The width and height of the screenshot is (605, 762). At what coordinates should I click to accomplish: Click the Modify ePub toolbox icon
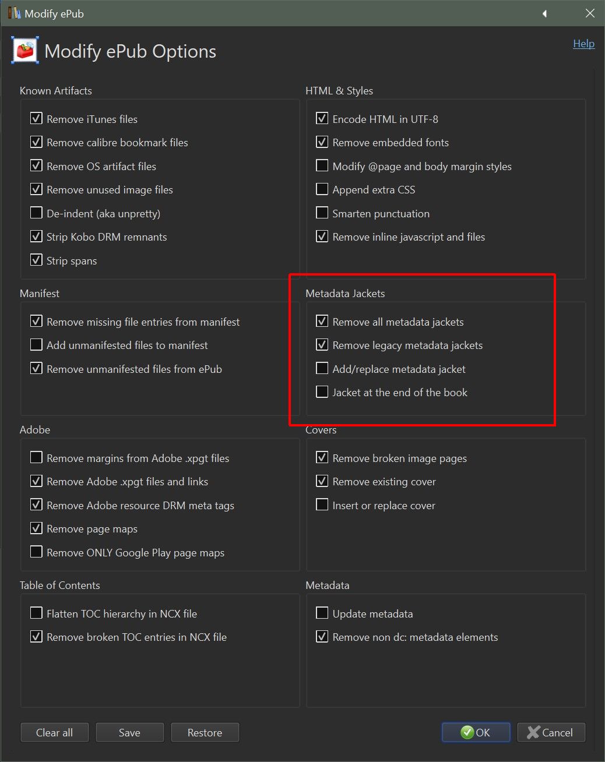point(25,51)
